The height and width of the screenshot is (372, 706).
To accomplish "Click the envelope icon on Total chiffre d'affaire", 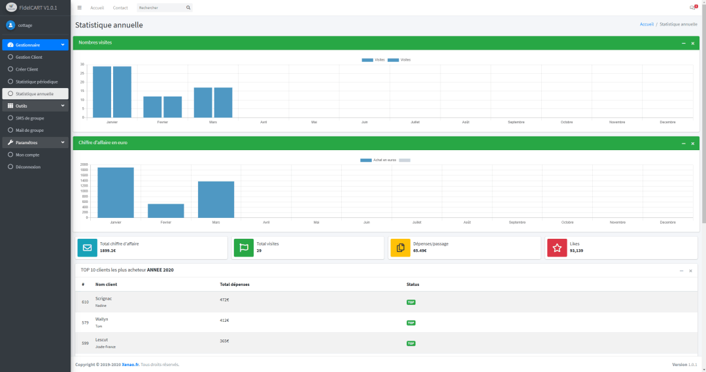I will click(87, 247).
